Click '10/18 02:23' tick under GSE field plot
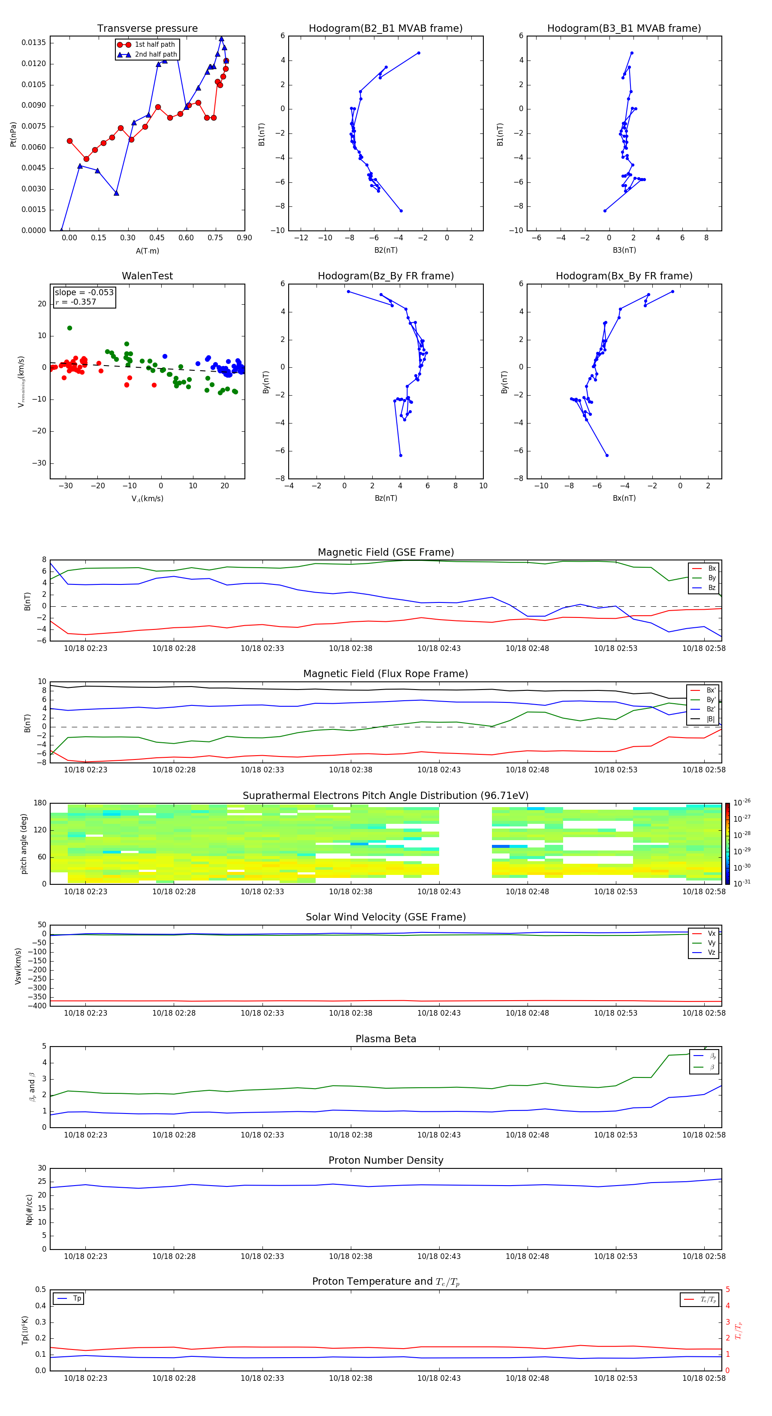The height and width of the screenshot is (1416, 772). [85, 649]
